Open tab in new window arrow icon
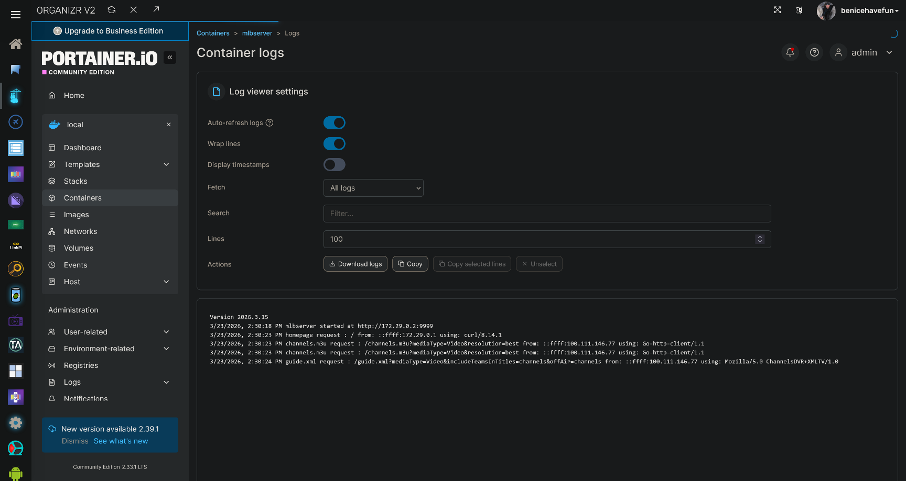Screen dimensions: 906x481 point(156,9)
